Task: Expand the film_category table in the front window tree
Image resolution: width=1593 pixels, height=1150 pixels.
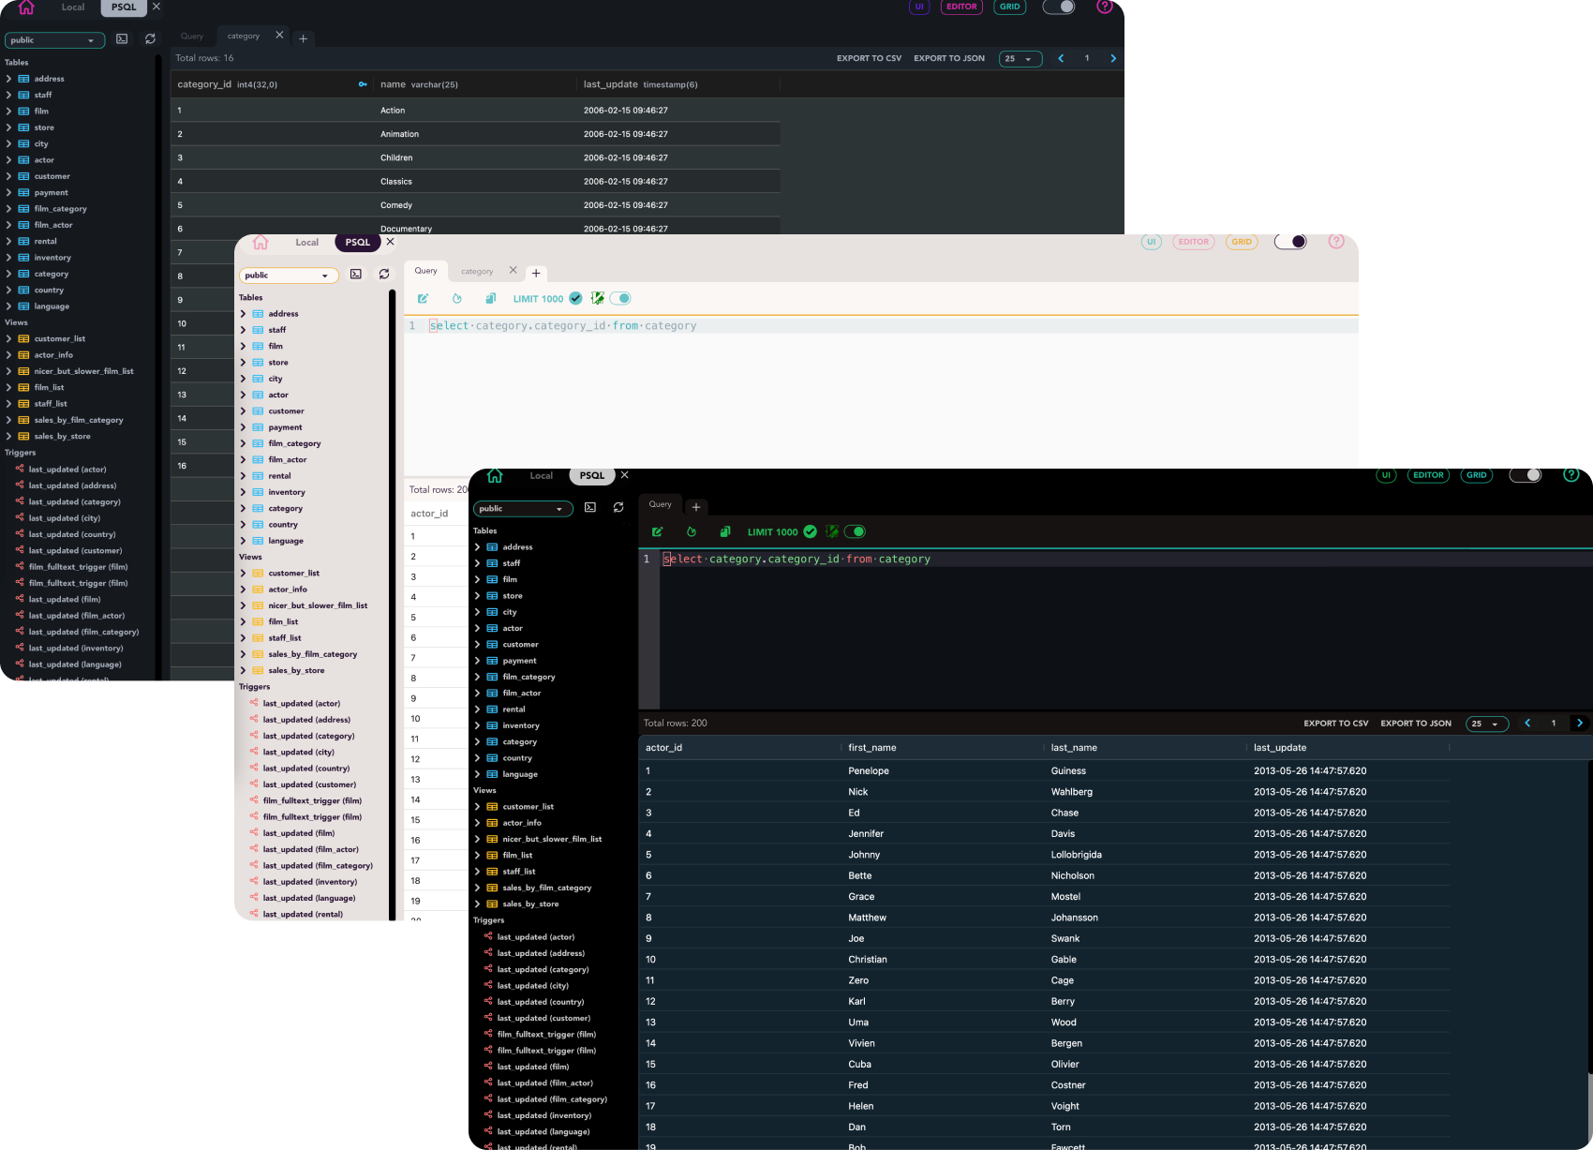Action: pos(477,677)
